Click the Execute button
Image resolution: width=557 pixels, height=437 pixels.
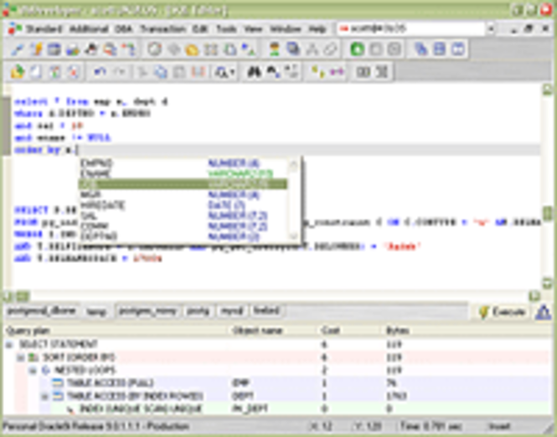(503, 312)
